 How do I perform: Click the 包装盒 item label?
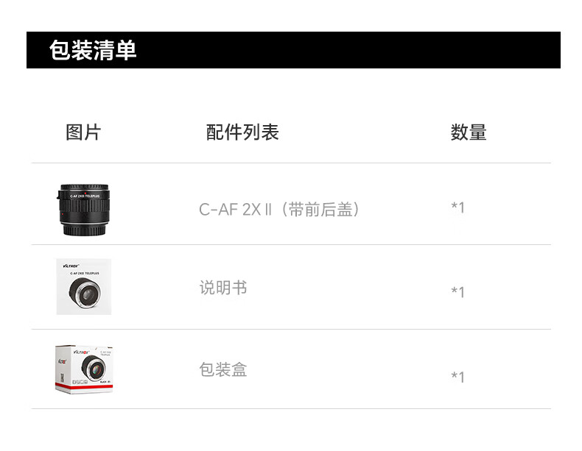pos(223,369)
